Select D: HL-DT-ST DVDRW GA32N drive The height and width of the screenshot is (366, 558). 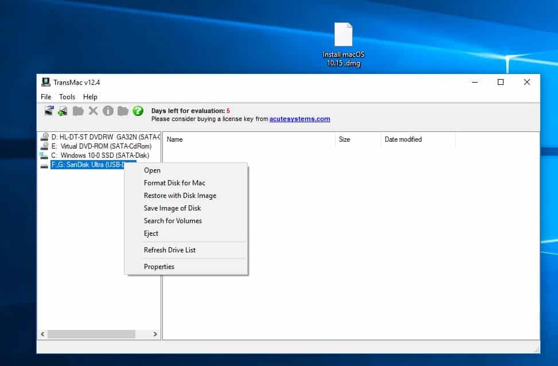coord(106,137)
